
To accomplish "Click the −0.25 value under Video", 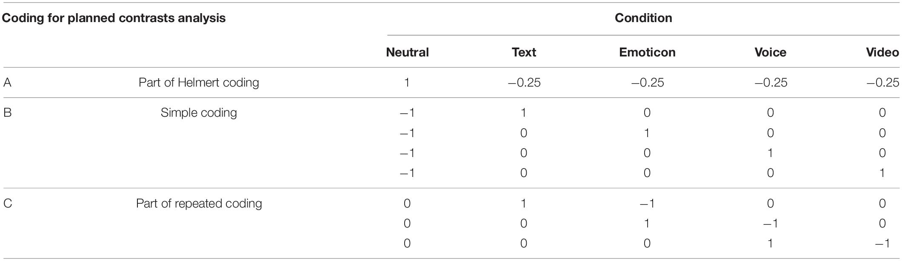I will pos(883,82).
